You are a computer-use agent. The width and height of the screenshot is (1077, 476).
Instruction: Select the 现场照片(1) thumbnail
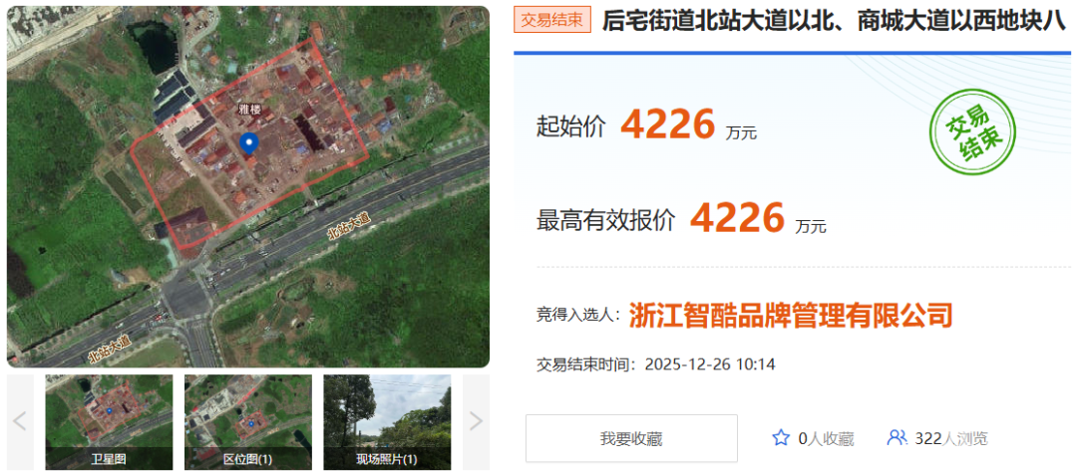[x=387, y=422]
